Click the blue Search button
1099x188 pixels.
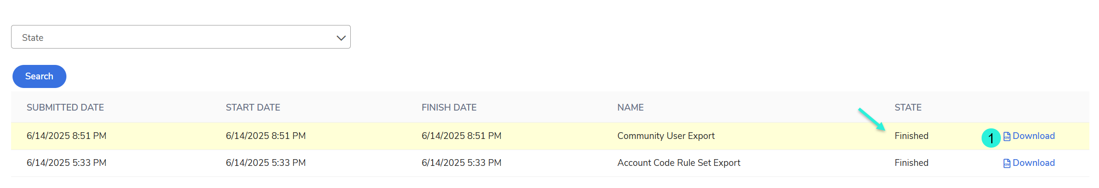(39, 76)
